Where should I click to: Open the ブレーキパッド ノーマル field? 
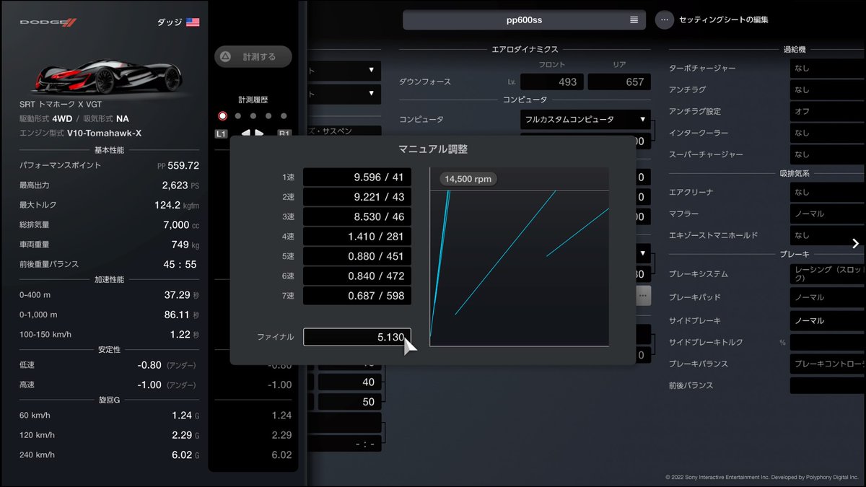(828, 297)
